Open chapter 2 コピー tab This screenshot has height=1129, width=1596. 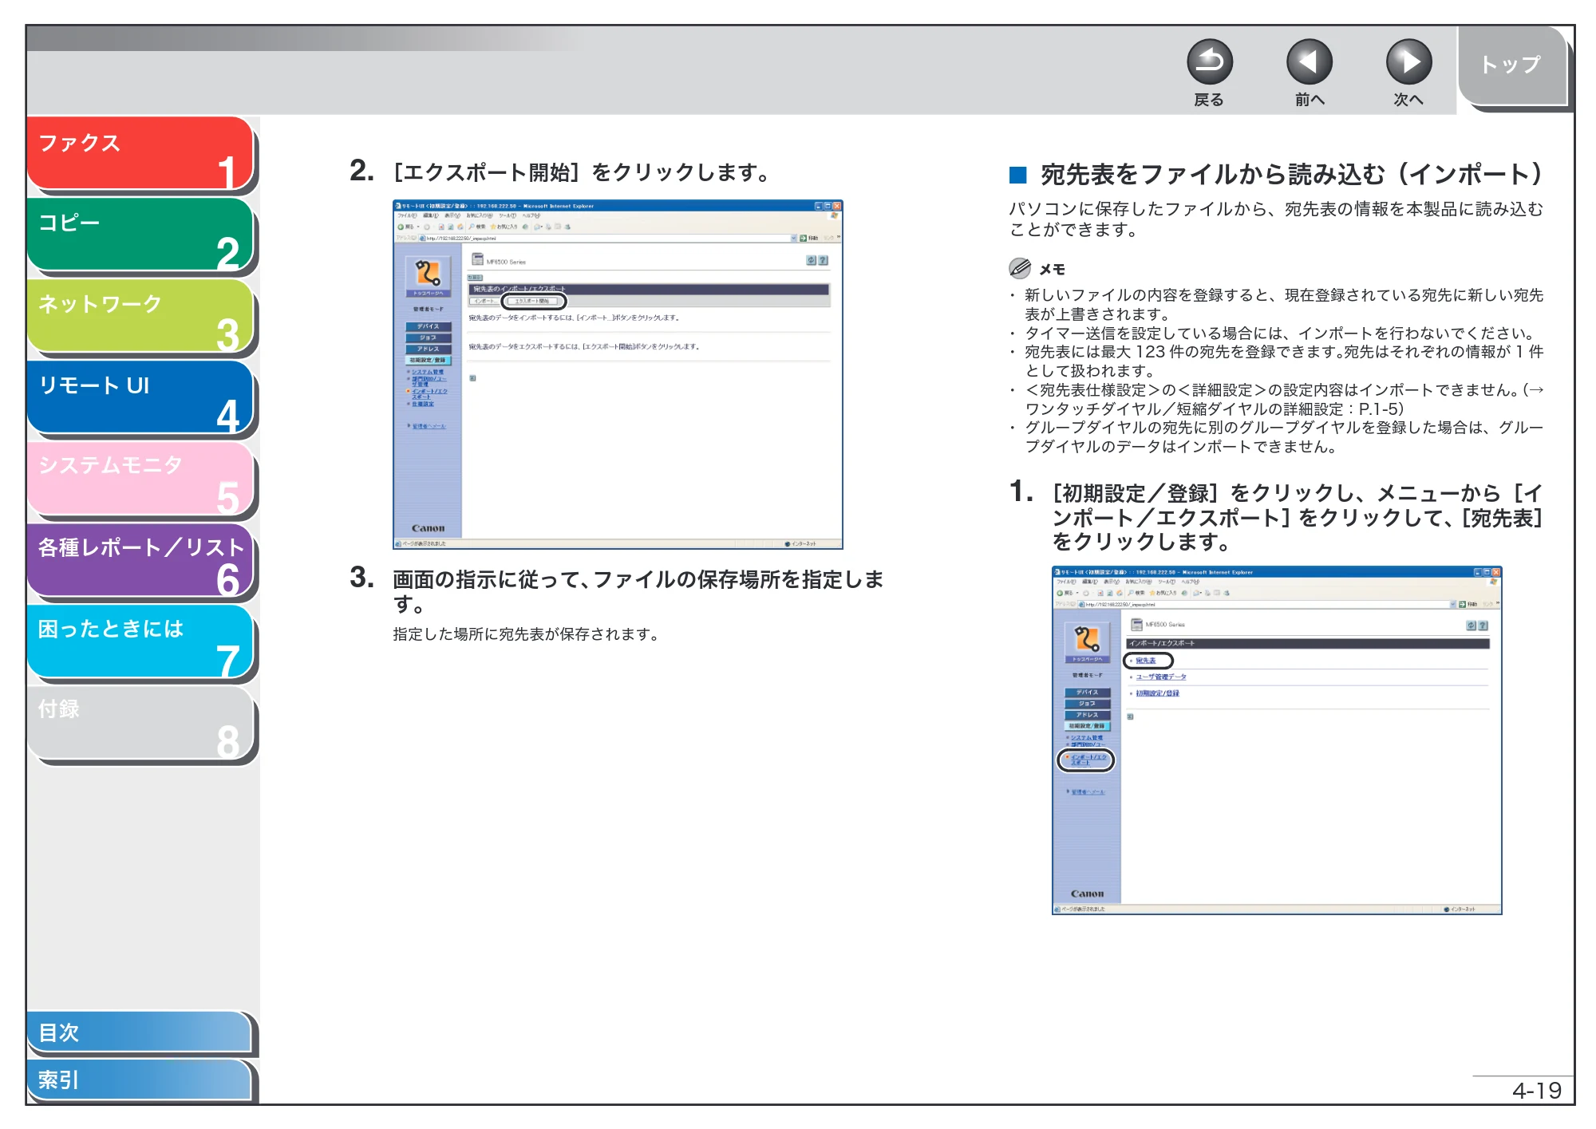[140, 235]
